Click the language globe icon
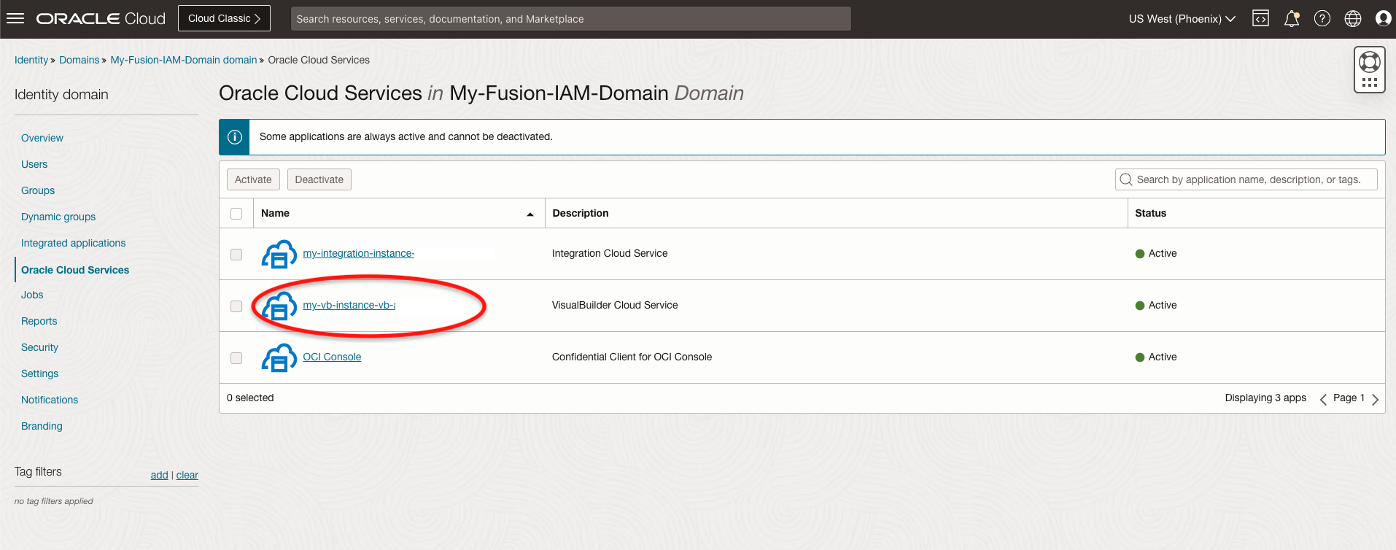 [1352, 19]
